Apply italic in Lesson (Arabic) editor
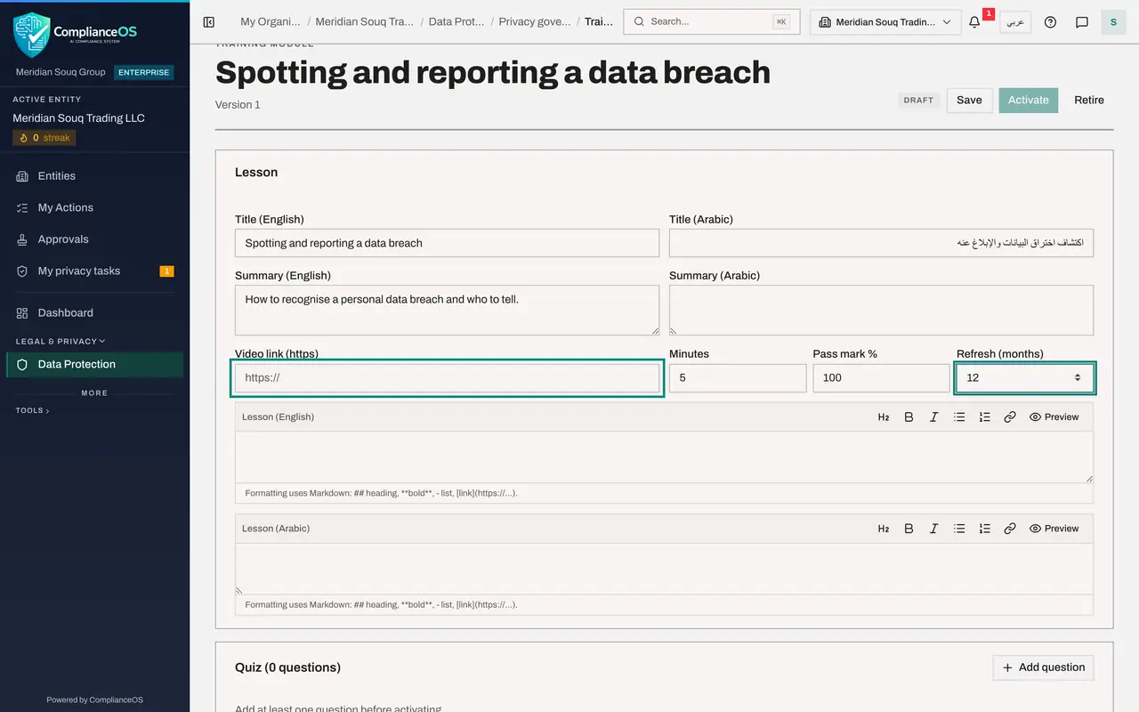This screenshot has height=712, width=1139. click(x=933, y=529)
